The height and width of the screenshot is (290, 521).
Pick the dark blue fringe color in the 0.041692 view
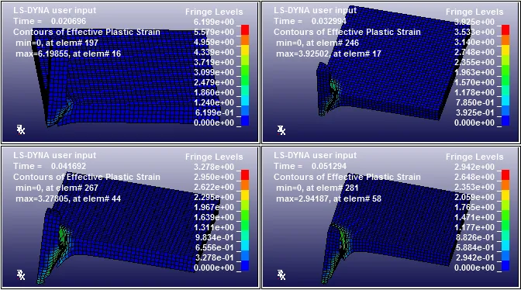point(245,266)
